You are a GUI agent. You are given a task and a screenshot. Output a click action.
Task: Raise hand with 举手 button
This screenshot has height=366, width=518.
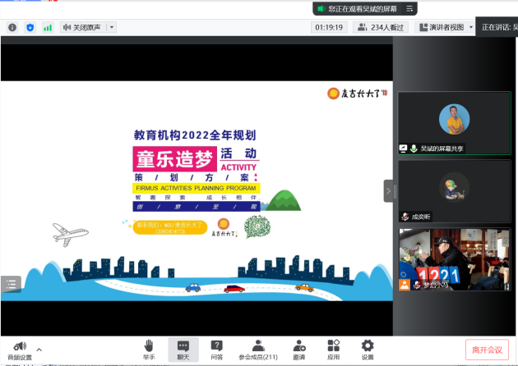pos(149,350)
